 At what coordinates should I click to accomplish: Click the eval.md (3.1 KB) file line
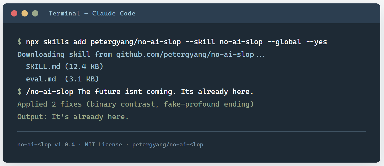point(62,79)
